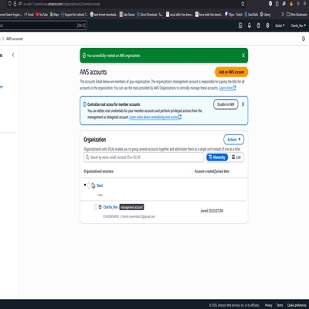Click the shield tracking protection icon
The height and width of the screenshot is (309, 309).
click(10, 4)
